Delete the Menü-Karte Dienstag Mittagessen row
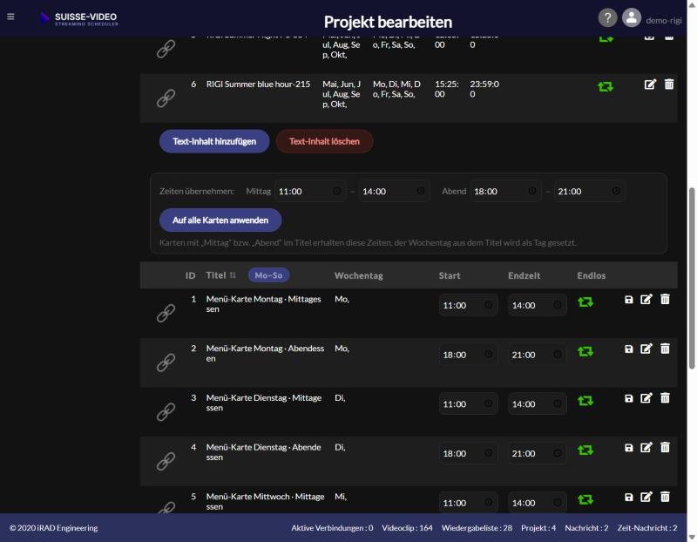The width and height of the screenshot is (697, 542). coord(665,398)
